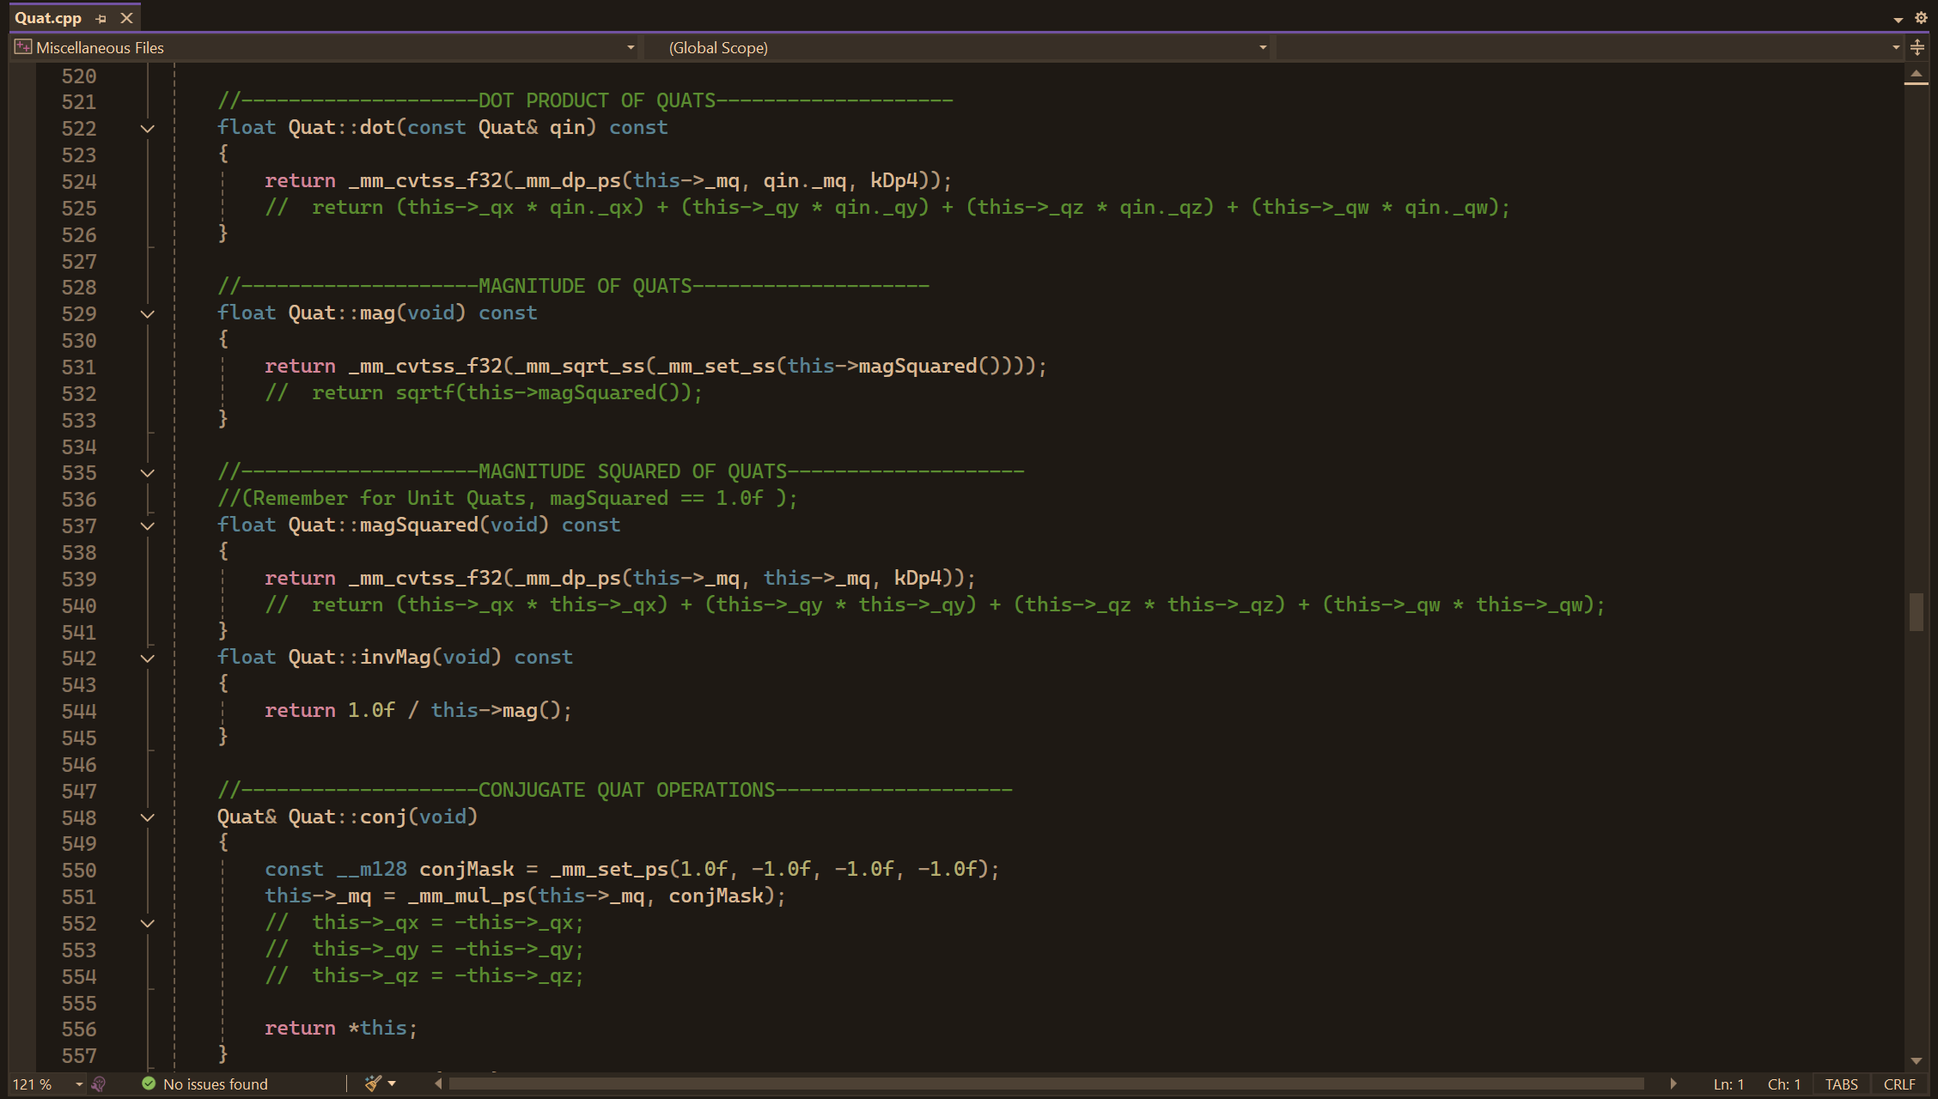The image size is (1938, 1099).
Task: Collapse the Quat::dot function fold marker
Action: [148, 129]
